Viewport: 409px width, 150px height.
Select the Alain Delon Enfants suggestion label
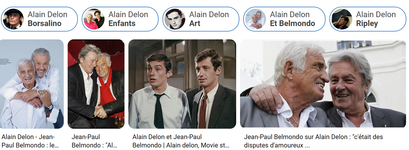128,19
